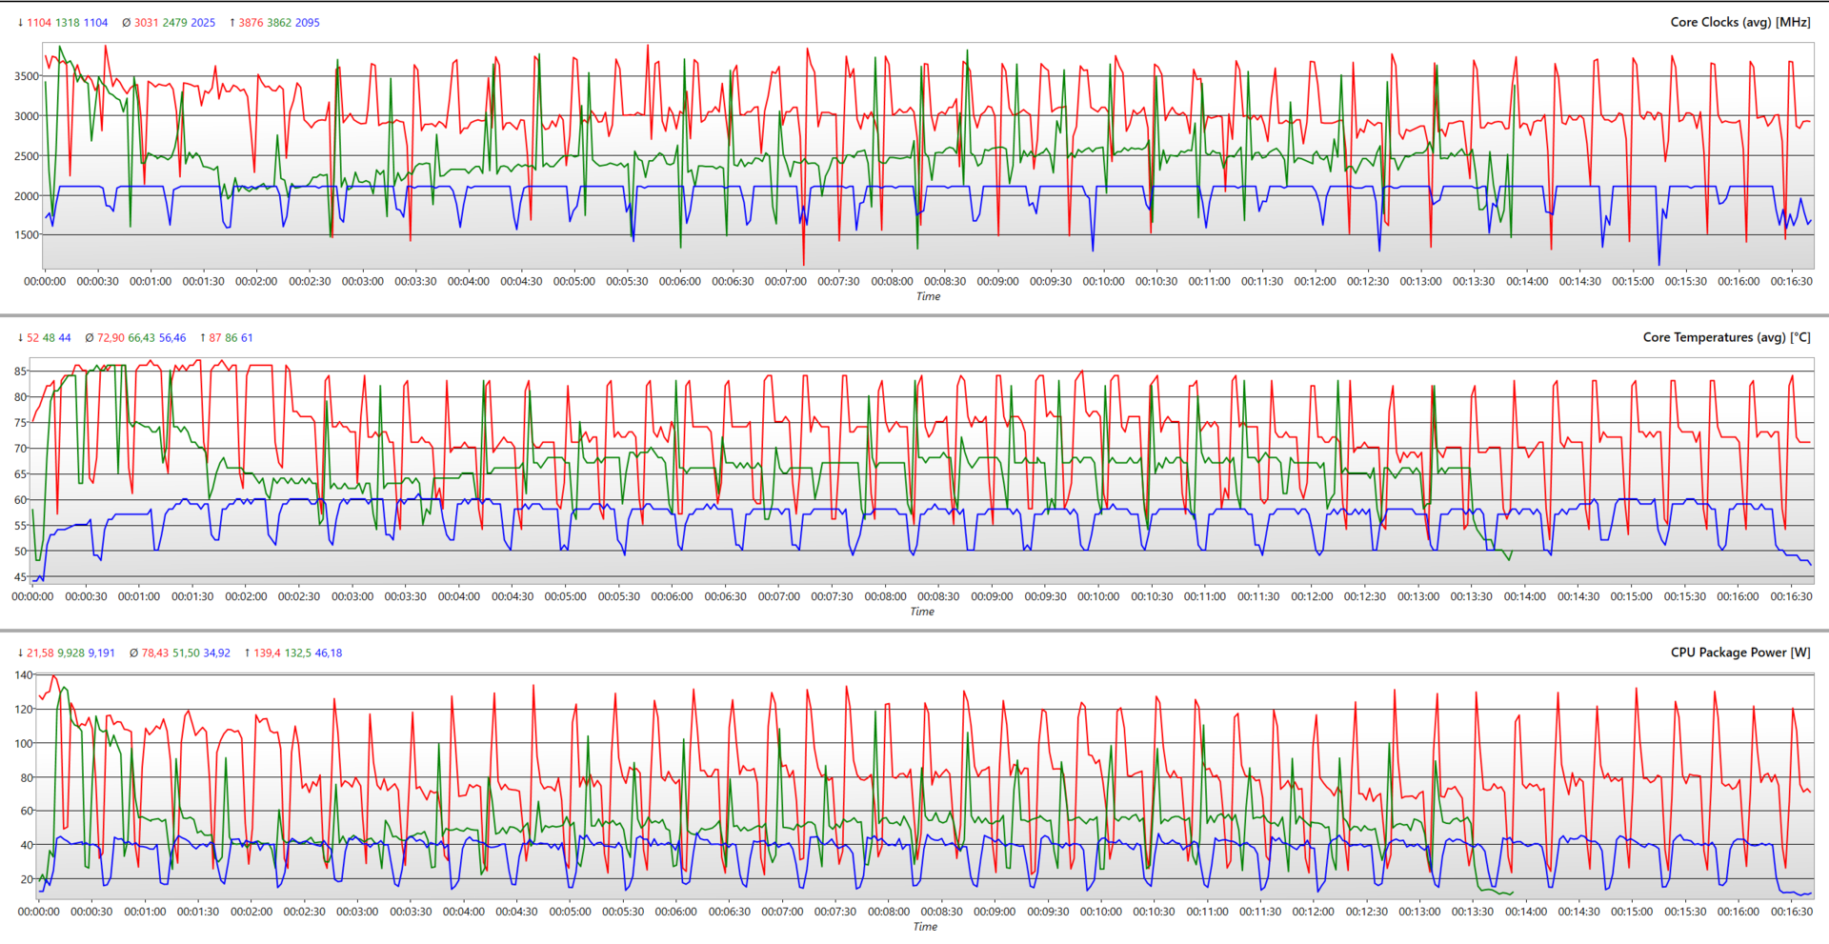1829x944 pixels.
Task: Click the 3500 label on Core Clocks axis
Action: click(x=27, y=76)
